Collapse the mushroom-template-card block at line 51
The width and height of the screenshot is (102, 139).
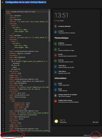(x=5, y=111)
